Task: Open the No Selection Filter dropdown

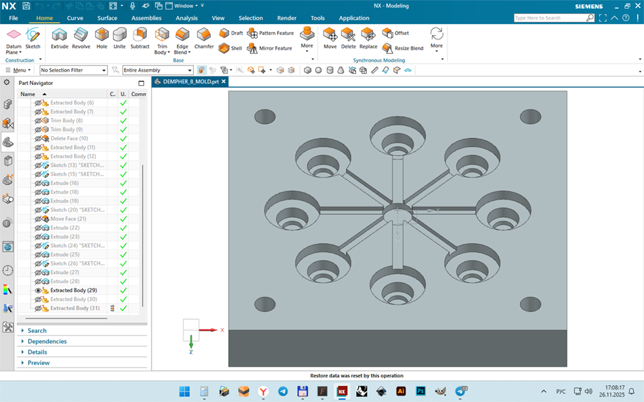Action: click(74, 70)
